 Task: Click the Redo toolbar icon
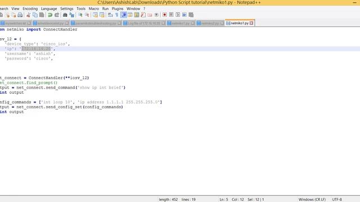coord(57,15)
